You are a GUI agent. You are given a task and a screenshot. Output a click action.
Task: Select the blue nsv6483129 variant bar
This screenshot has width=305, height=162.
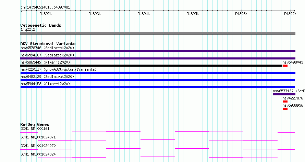point(158,80)
